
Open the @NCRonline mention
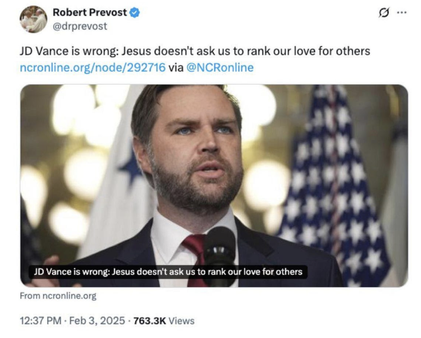pos(220,67)
